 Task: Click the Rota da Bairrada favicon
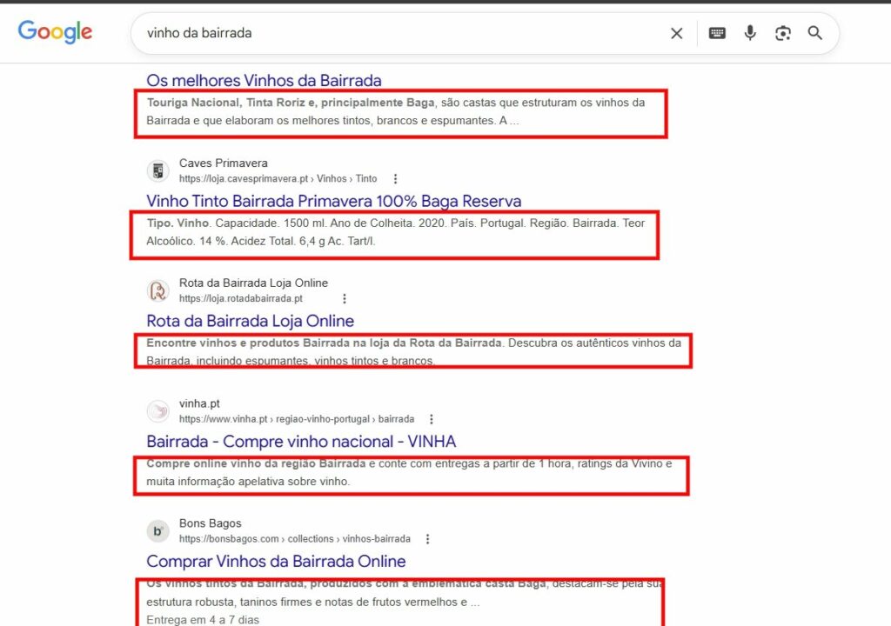[157, 290]
